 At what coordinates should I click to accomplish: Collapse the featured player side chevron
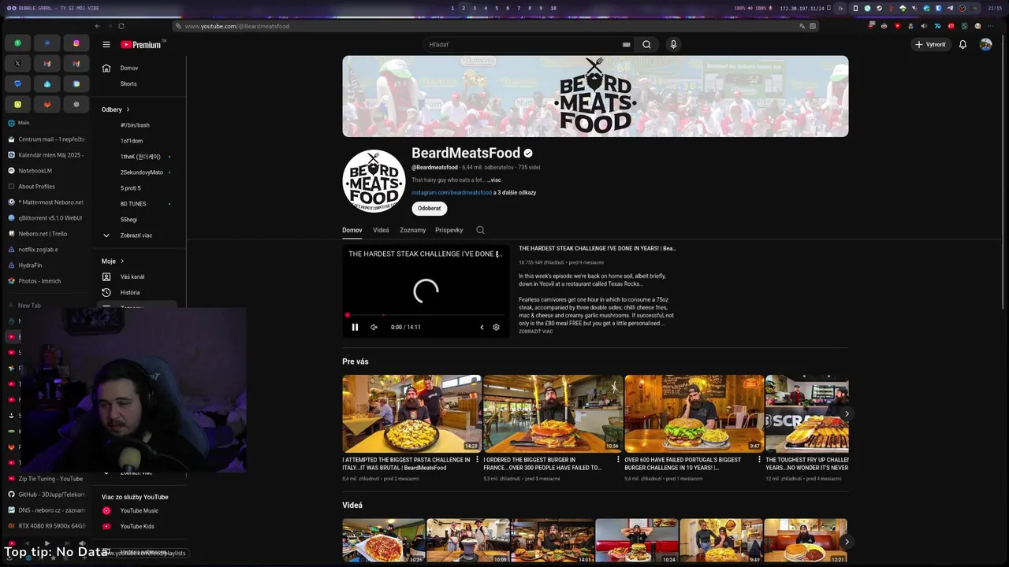click(x=482, y=327)
